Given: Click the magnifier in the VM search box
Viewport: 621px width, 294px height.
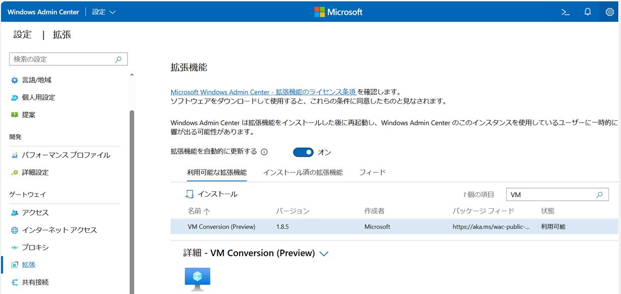Looking at the screenshot, I should (599, 195).
